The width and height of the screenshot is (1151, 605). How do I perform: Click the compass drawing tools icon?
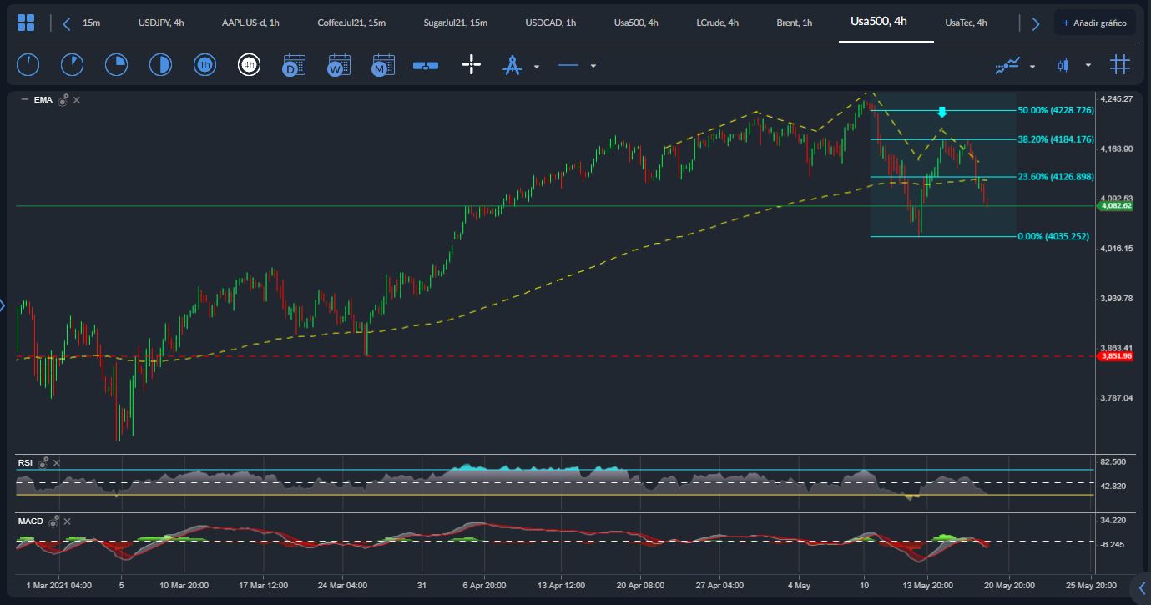pos(512,65)
